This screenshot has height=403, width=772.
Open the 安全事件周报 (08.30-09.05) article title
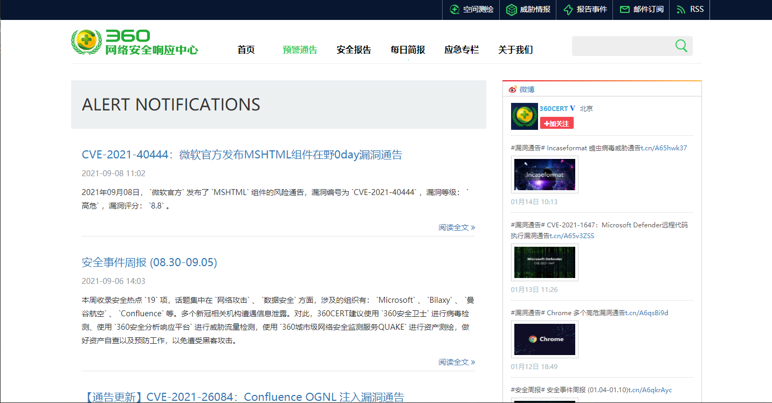click(149, 262)
